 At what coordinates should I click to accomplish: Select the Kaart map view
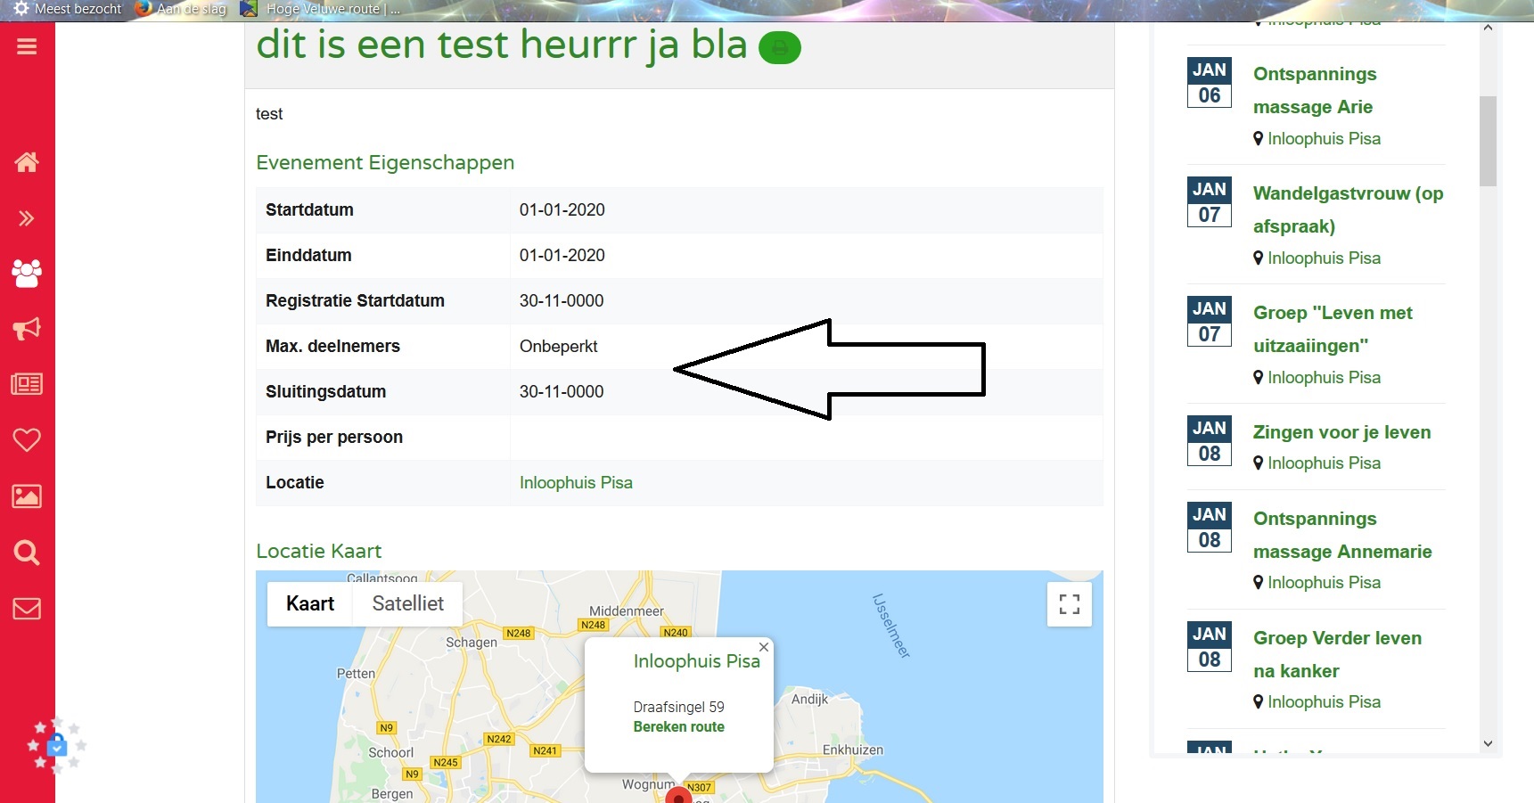point(309,603)
